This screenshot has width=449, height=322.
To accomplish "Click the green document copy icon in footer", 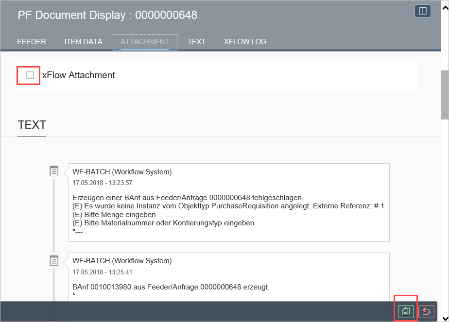I will 406,311.
